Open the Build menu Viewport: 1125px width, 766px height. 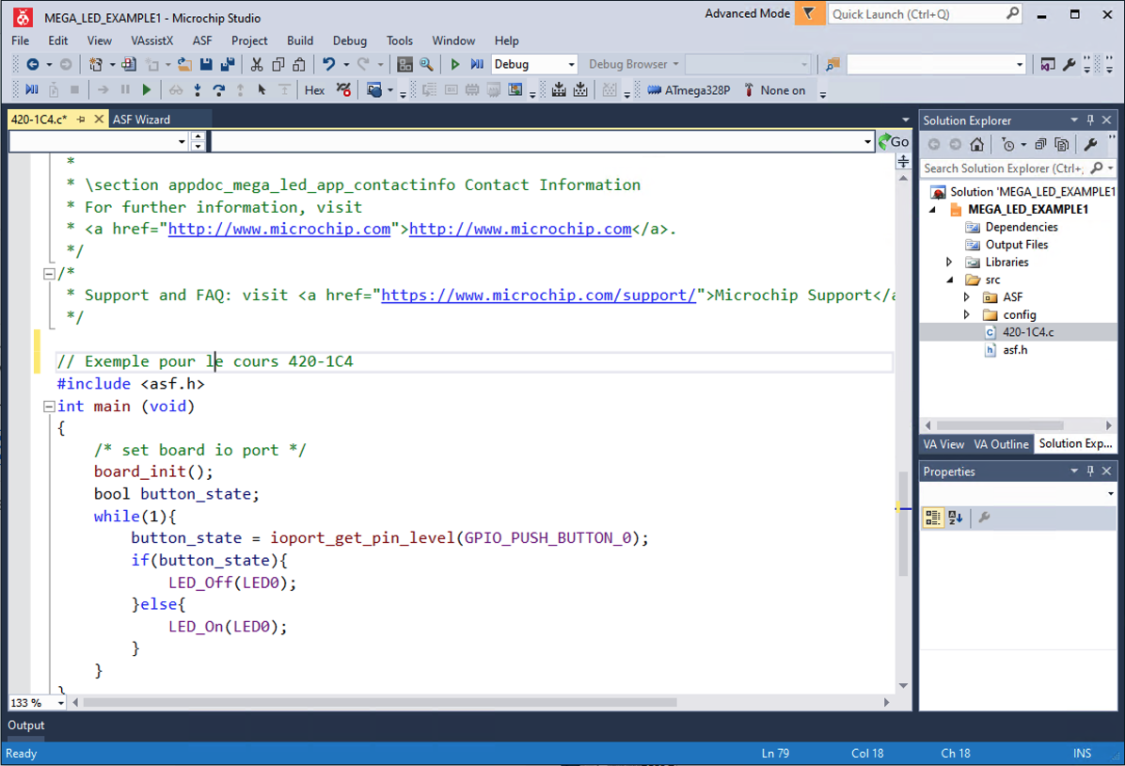(300, 40)
